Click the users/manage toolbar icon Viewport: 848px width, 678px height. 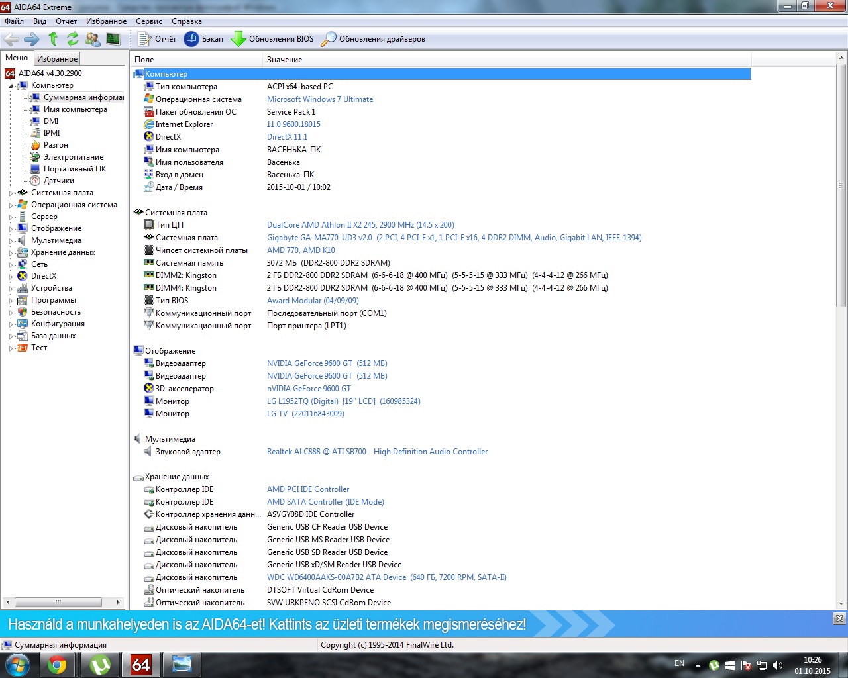point(93,39)
